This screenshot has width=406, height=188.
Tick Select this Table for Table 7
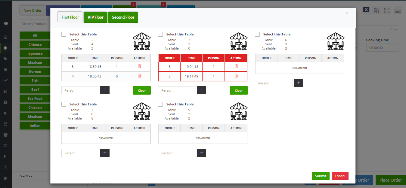coord(64,104)
